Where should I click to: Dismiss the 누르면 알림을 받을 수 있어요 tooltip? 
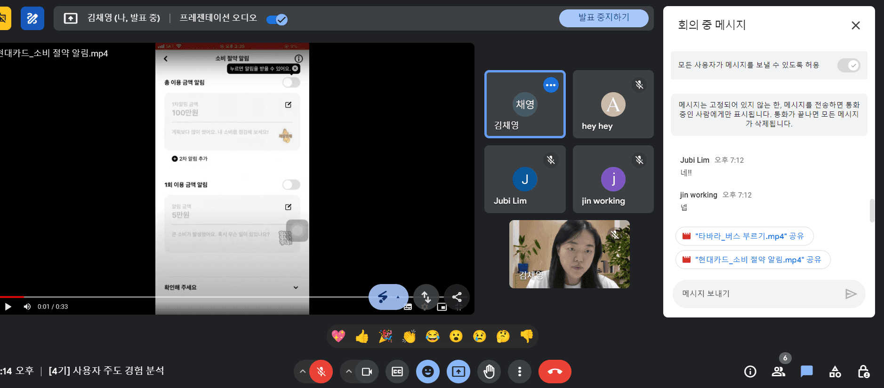(295, 68)
